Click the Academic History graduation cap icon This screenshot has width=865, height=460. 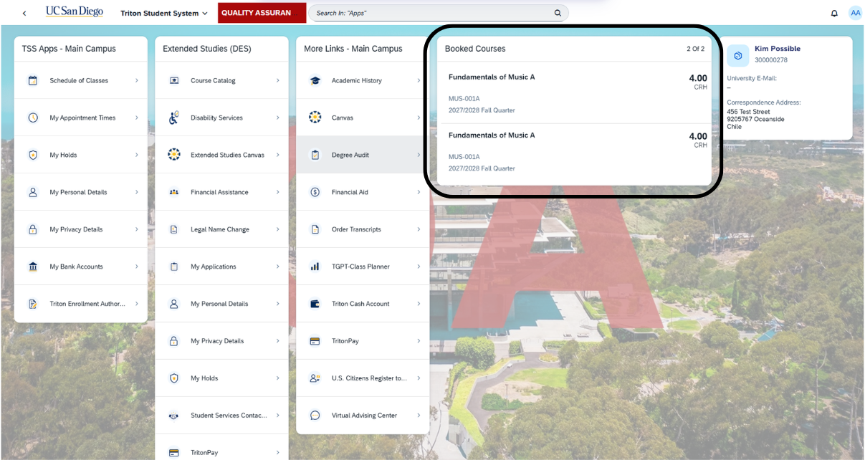pyautogui.click(x=315, y=80)
